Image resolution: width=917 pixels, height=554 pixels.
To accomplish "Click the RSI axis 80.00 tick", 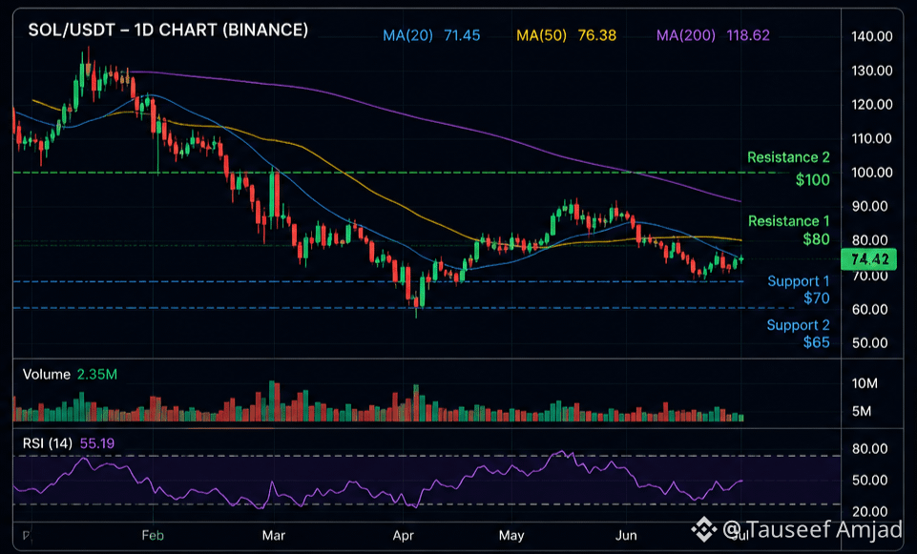I will [x=869, y=449].
